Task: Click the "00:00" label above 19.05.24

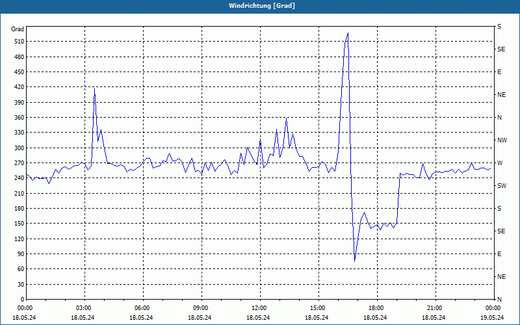Action: click(x=493, y=308)
